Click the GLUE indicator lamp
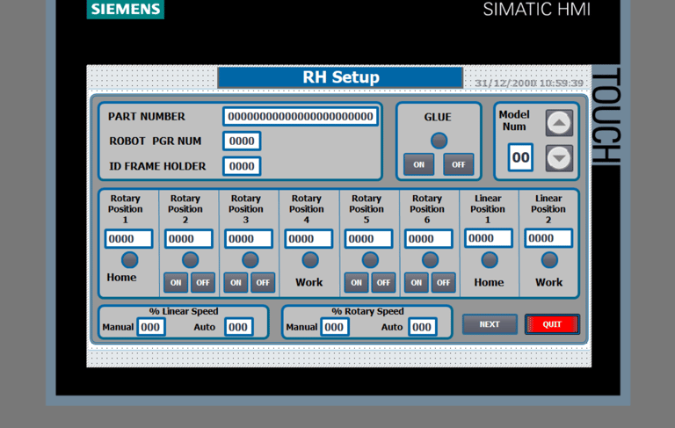 [439, 141]
